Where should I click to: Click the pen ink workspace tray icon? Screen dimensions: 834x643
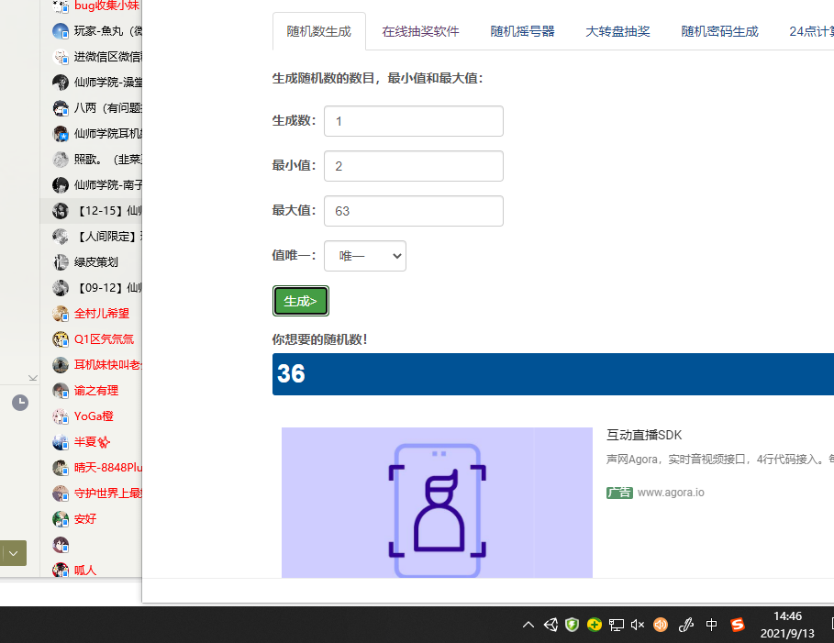tap(686, 625)
